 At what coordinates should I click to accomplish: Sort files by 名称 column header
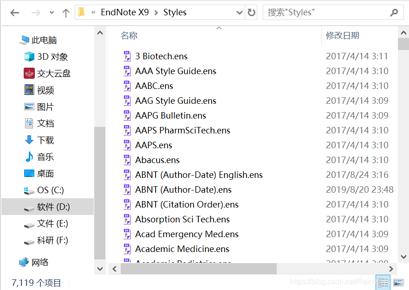coord(129,35)
